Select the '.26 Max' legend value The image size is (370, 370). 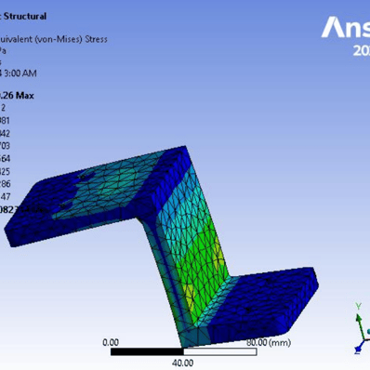coord(17,96)
